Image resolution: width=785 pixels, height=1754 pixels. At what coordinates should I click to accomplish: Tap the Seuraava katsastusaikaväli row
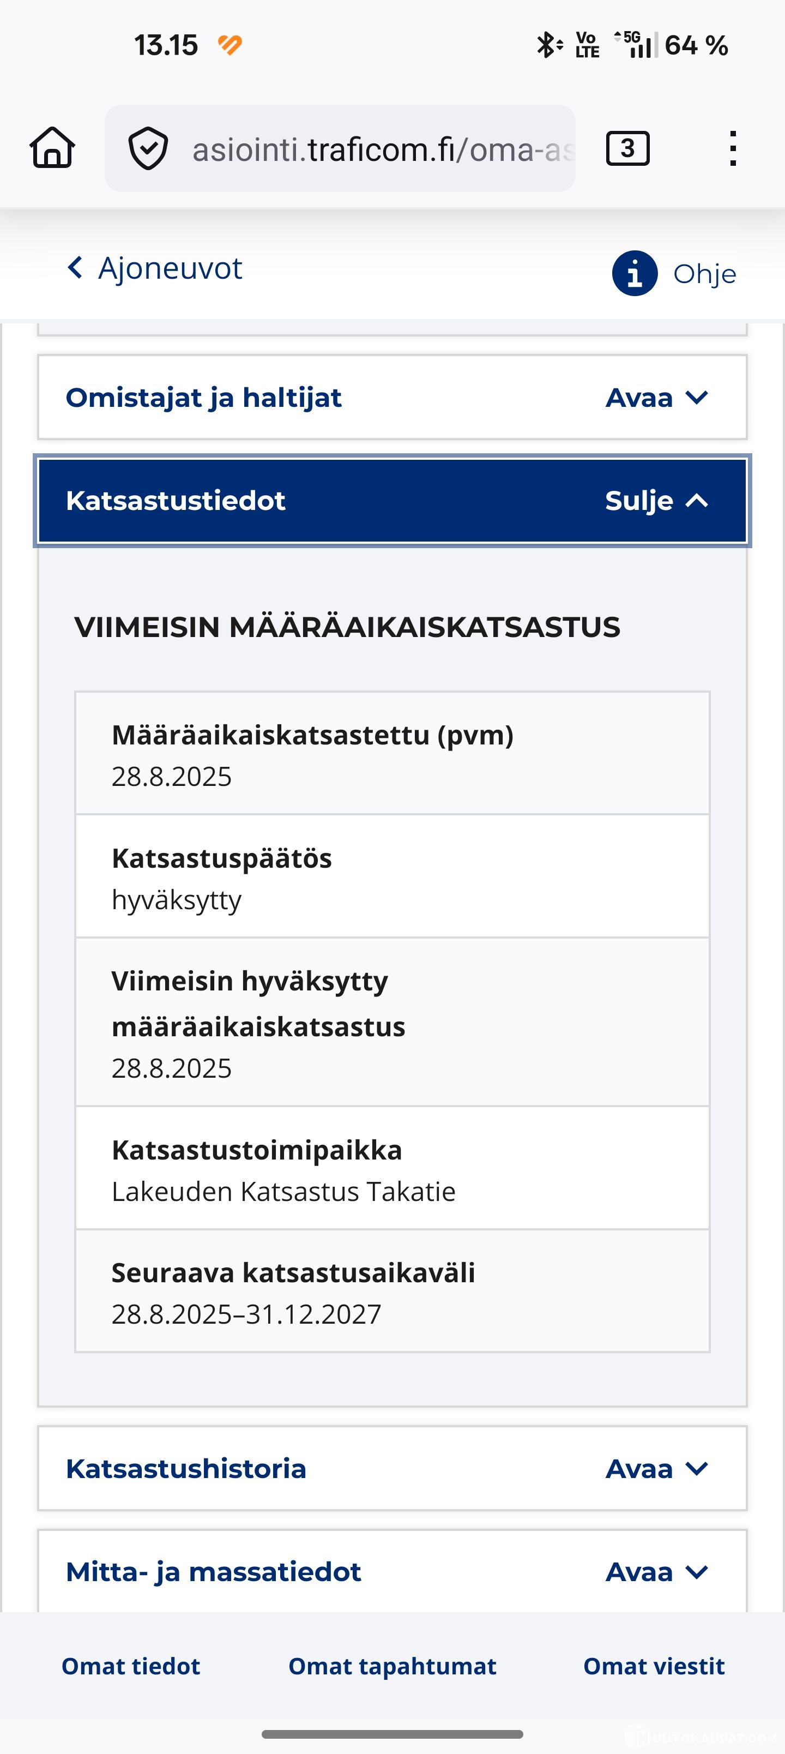click(392, 1291)
